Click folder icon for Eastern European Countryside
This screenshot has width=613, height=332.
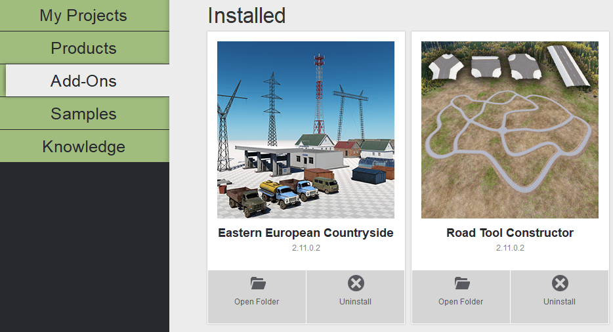pyautogui.click(x=258, y=283)
